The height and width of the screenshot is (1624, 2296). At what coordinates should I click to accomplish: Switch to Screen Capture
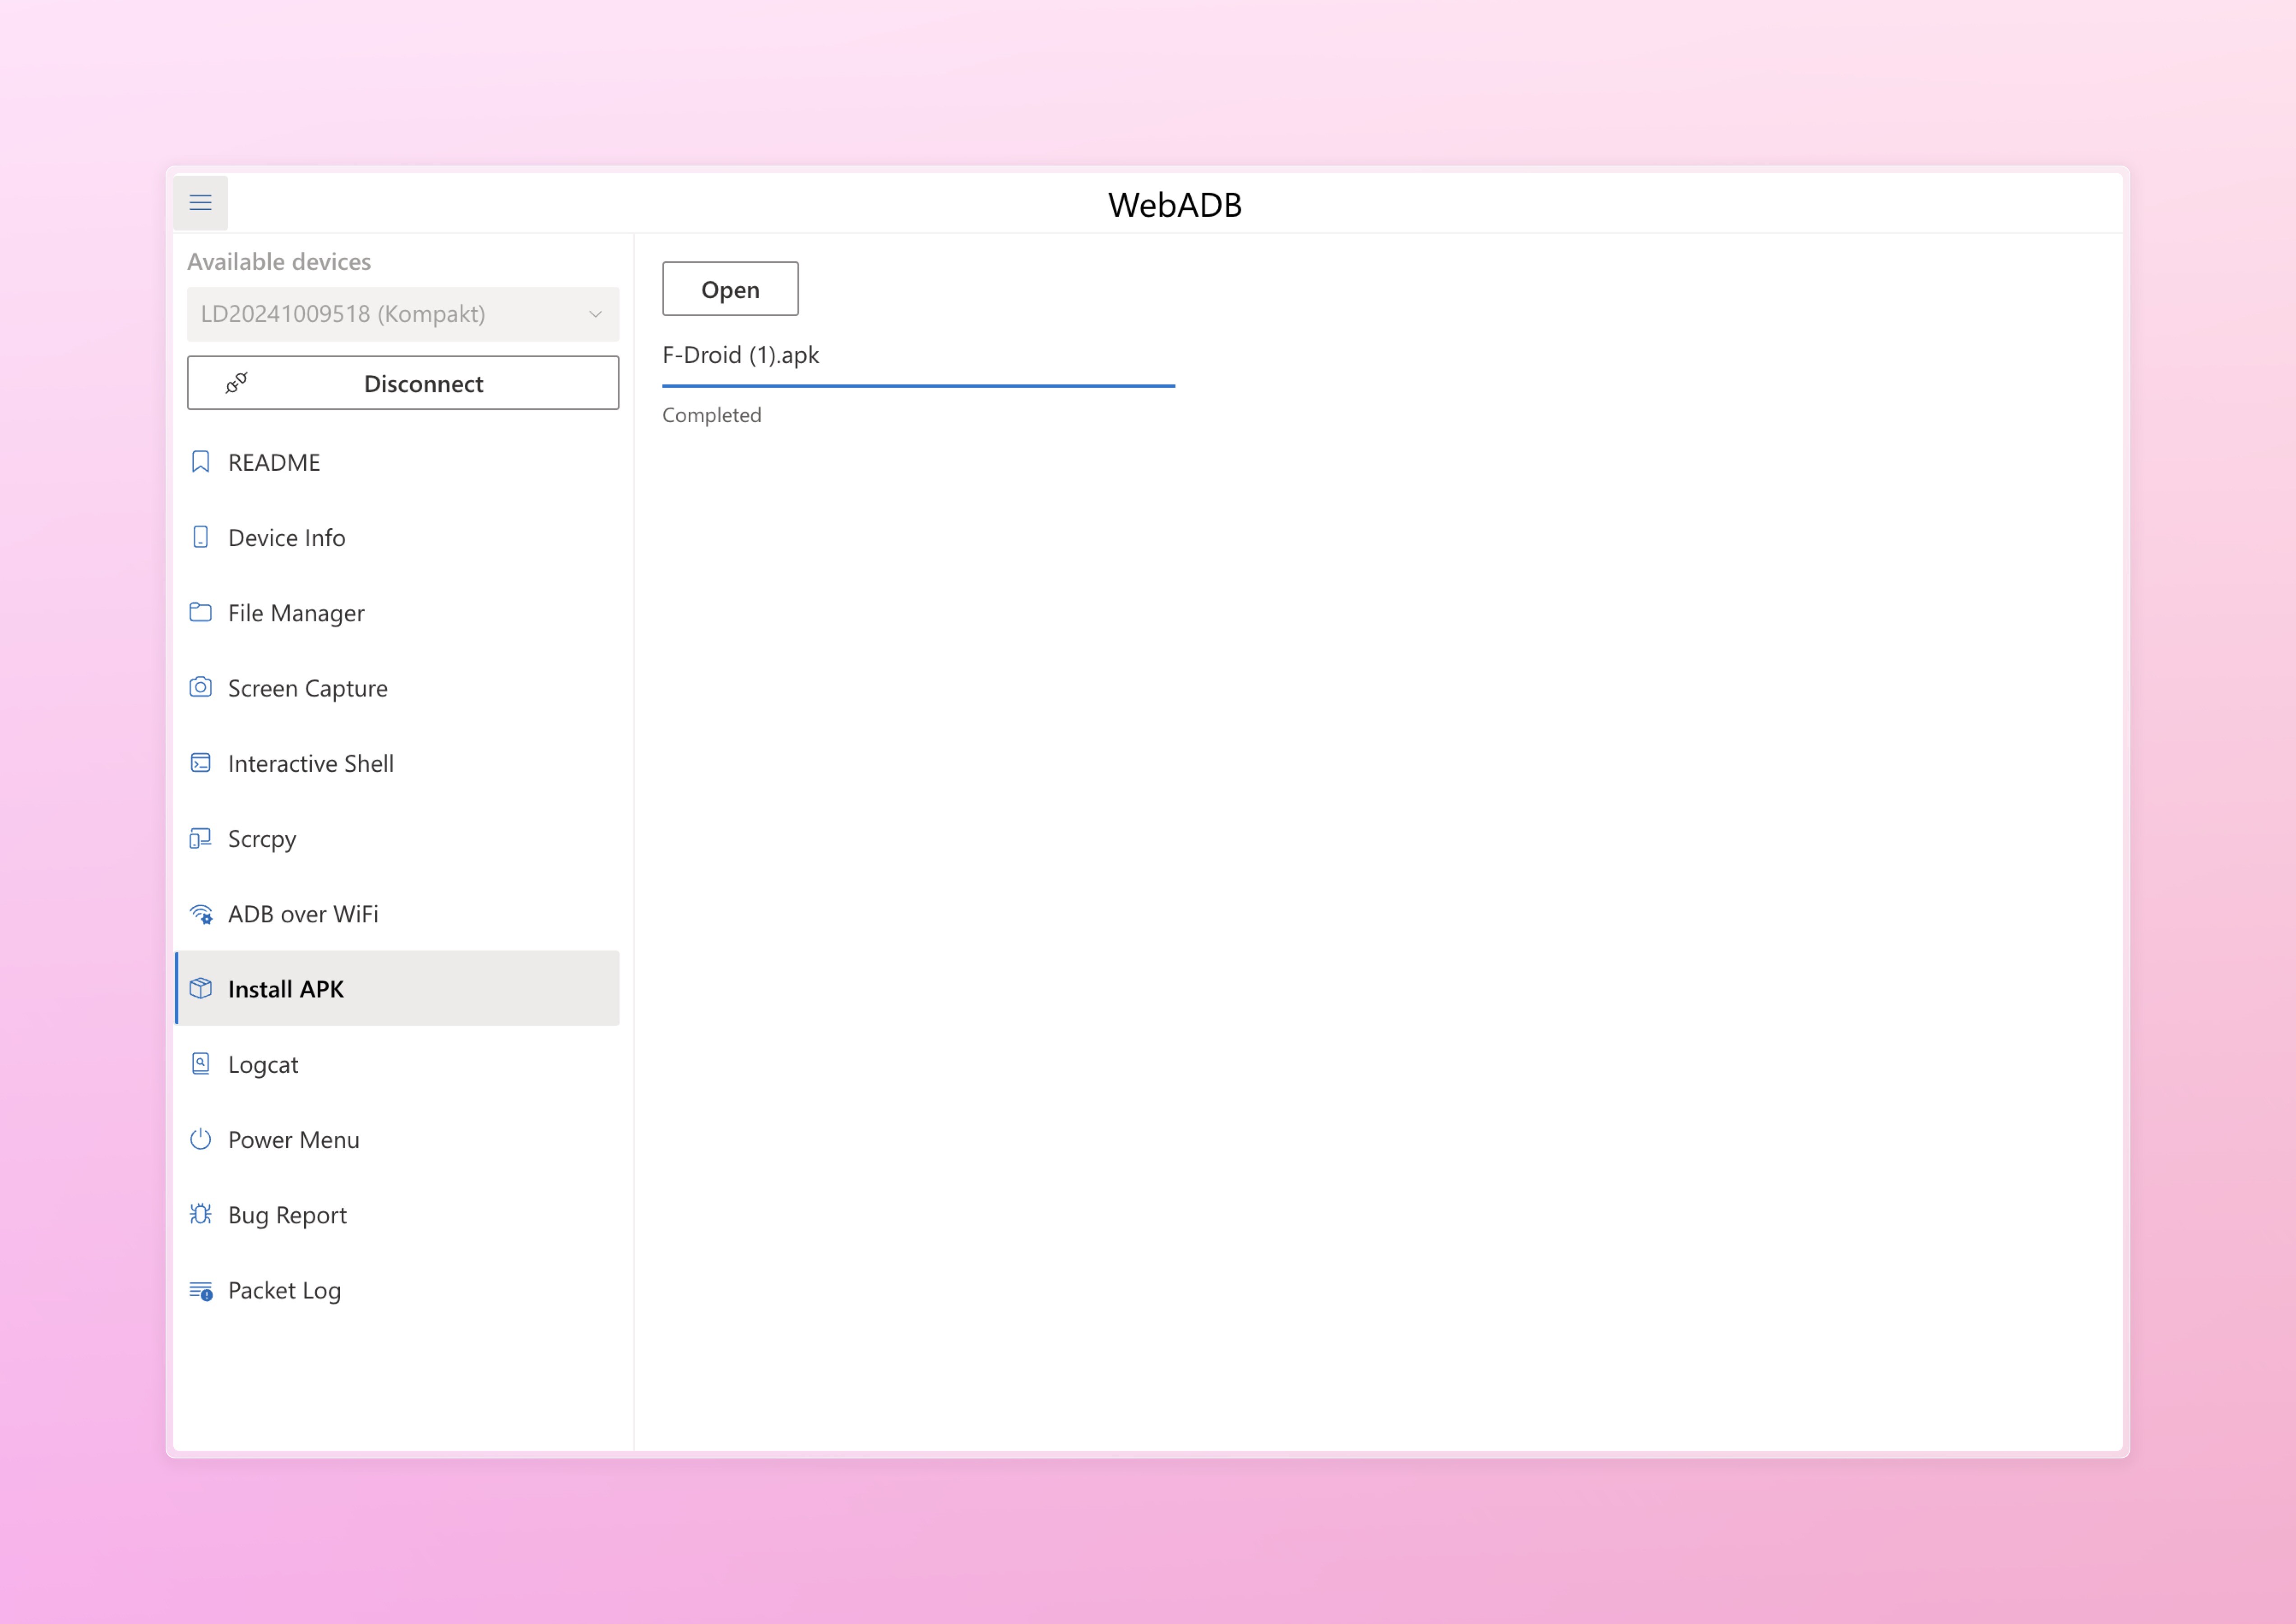coord(397,688)
